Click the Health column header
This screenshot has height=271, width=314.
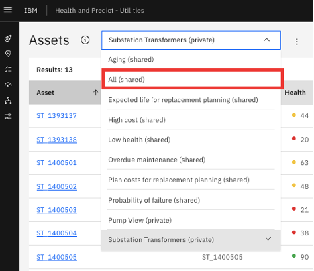point(295,93)
